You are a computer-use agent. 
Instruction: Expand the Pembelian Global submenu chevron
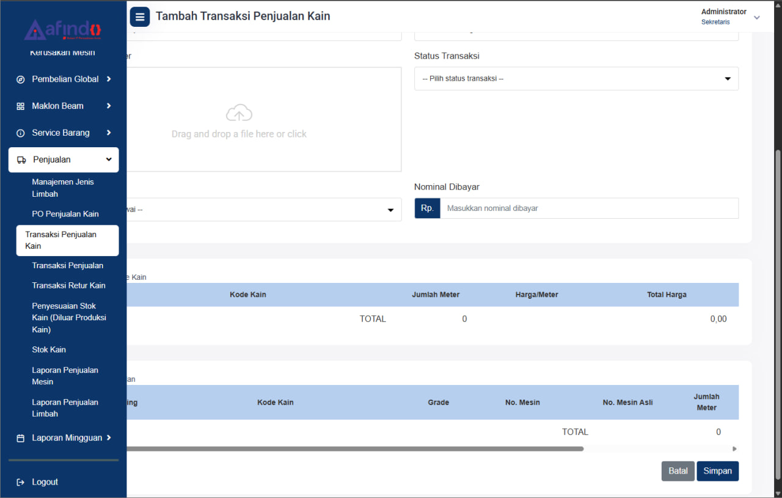point(109,79)
